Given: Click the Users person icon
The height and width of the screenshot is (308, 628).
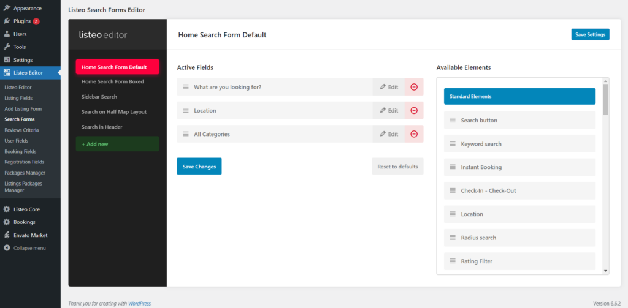Looking at the screenshot, I should click(7, 34).
